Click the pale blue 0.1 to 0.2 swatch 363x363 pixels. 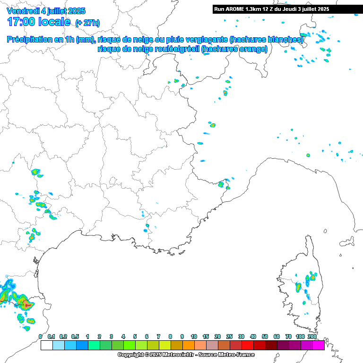point(59,345)
